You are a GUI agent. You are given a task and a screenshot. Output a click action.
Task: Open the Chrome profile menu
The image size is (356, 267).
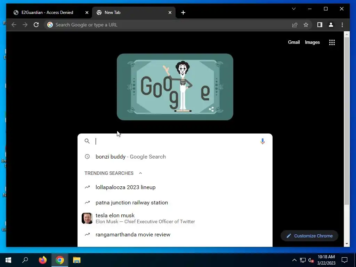coord(331,25)
